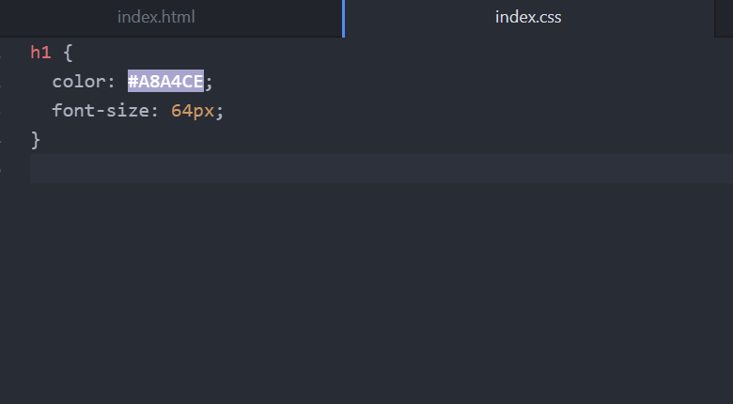Select the index.css tab
Viewport: 733px width, 404px height.
(x=528, y=18)
